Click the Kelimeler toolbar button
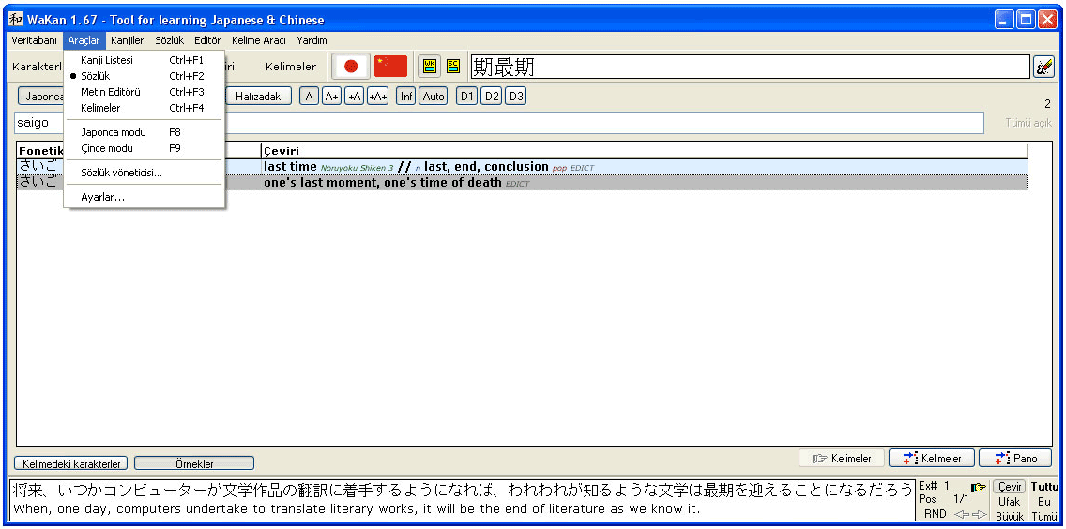 click(291, 67)
